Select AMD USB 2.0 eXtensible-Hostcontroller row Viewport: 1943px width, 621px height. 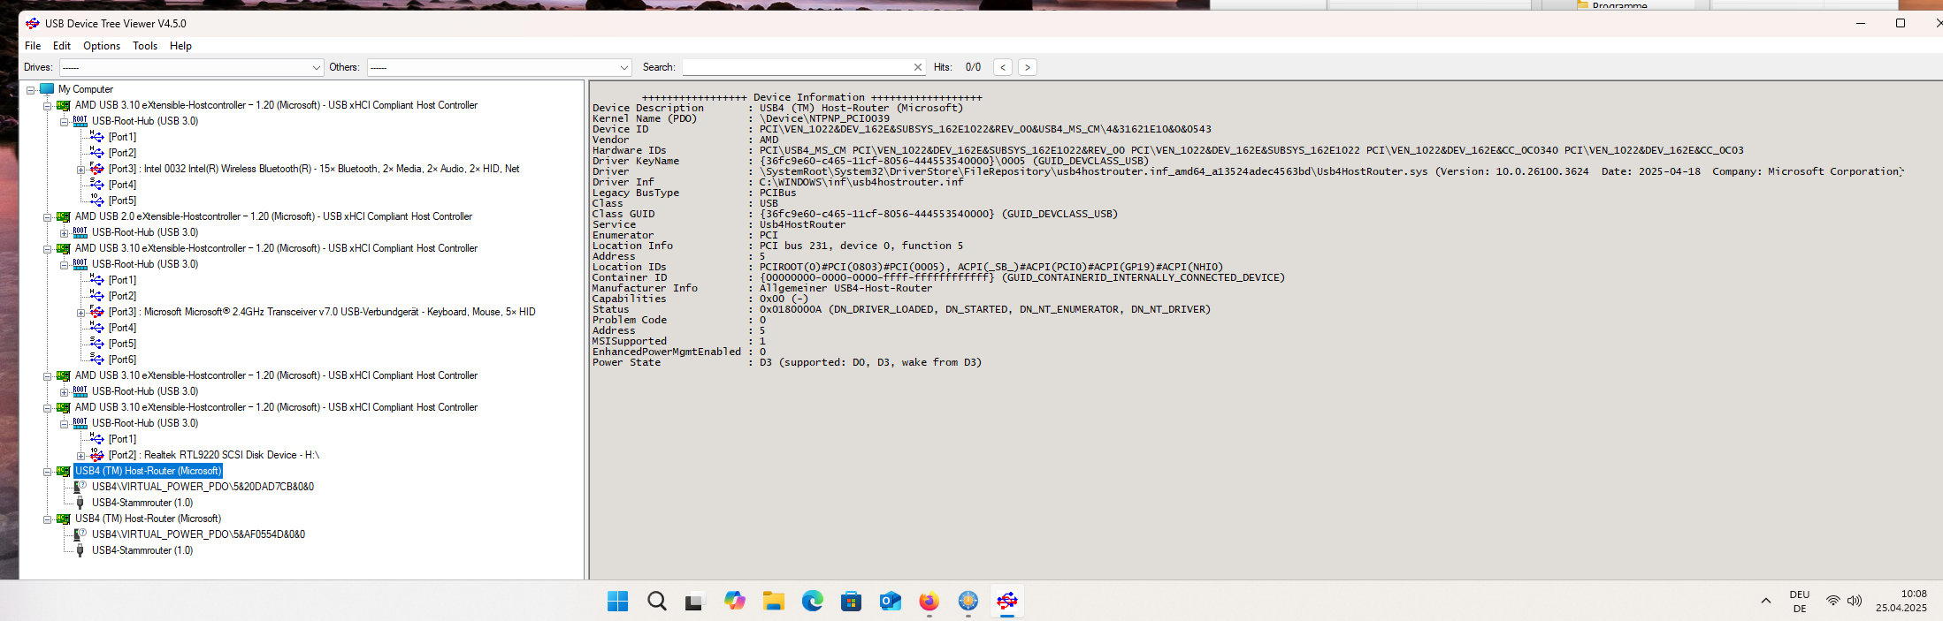(x=273, y=216)
